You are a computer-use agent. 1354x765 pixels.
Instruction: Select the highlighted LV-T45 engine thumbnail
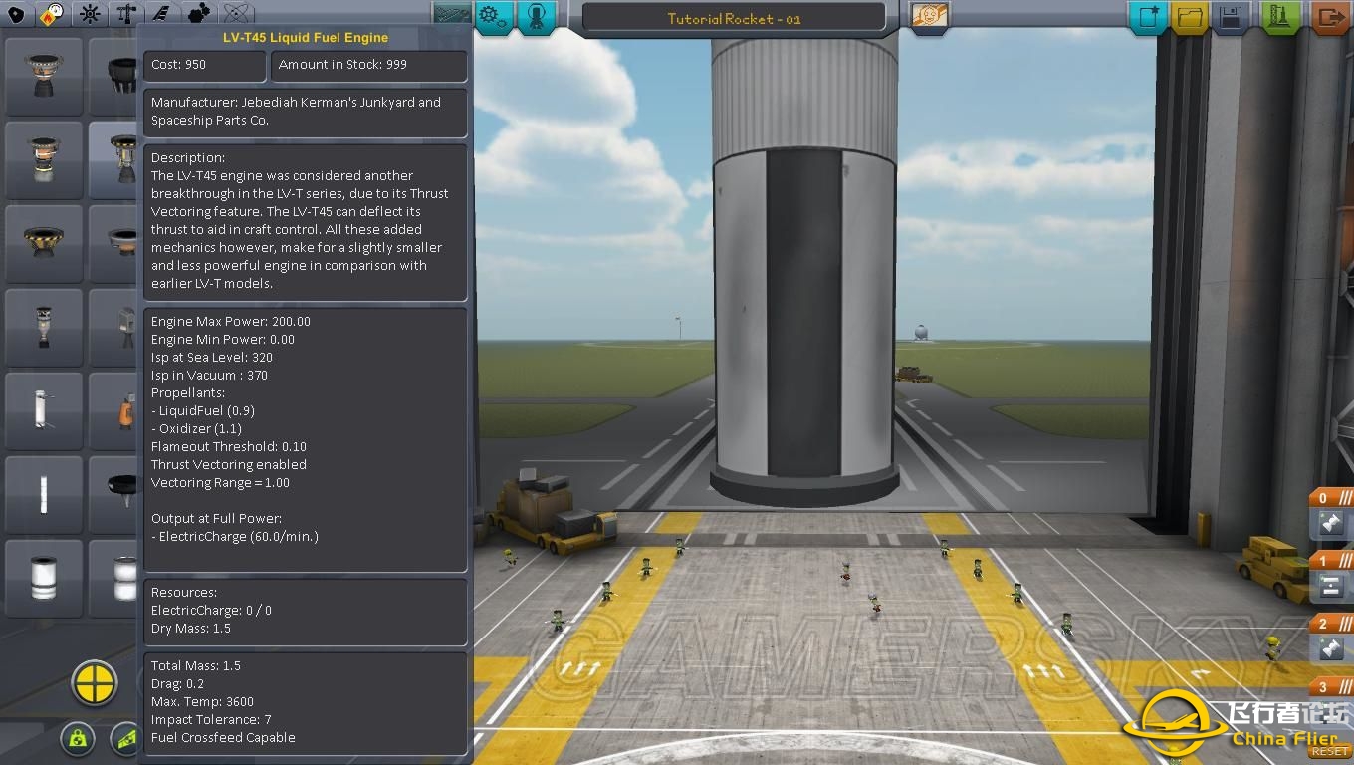113,159
